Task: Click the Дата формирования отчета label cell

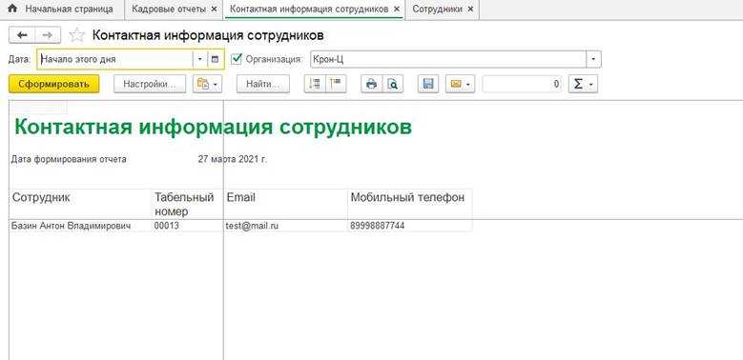Action: tap(69, 159)
